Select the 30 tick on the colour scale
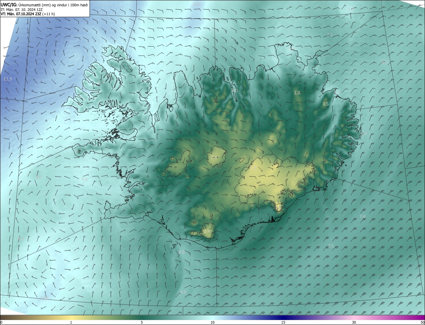425x325 pixels. (x=354, y=322)
